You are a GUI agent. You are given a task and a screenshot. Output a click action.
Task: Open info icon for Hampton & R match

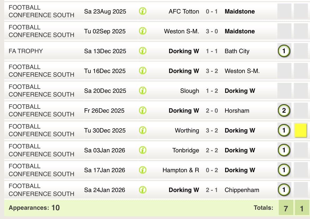[143, 170]
